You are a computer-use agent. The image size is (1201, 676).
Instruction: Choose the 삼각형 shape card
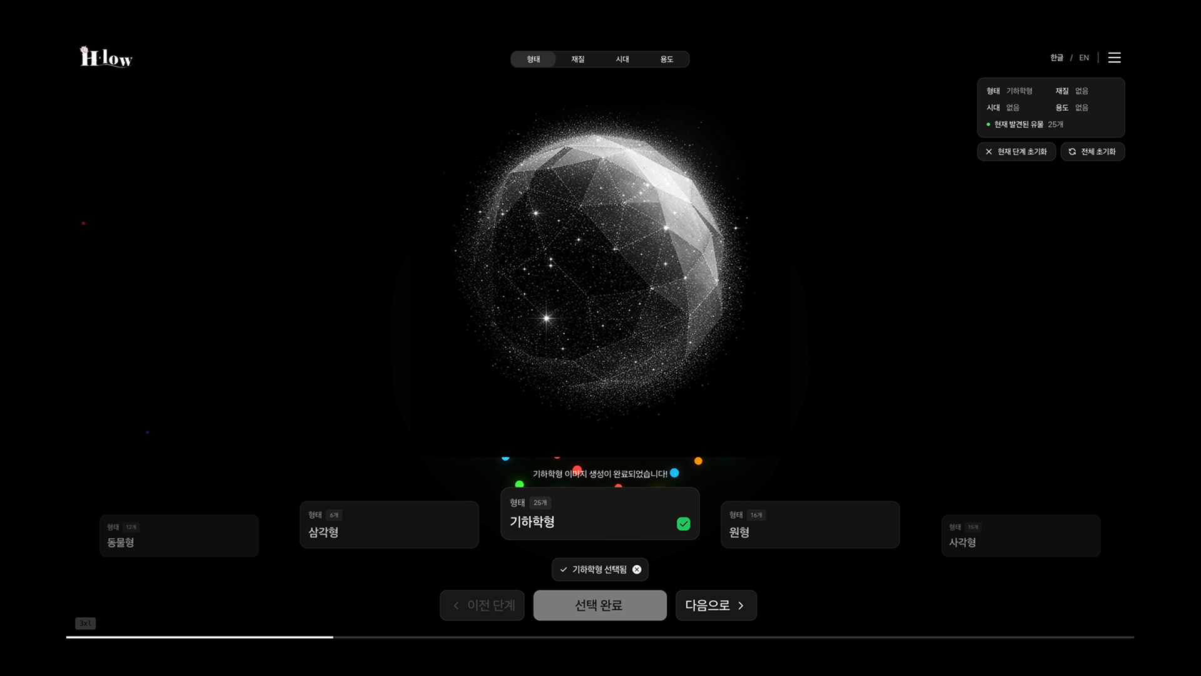coord(389,525)
